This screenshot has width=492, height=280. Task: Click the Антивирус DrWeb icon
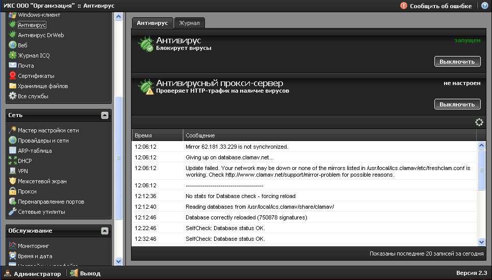[x=13, y=35]
